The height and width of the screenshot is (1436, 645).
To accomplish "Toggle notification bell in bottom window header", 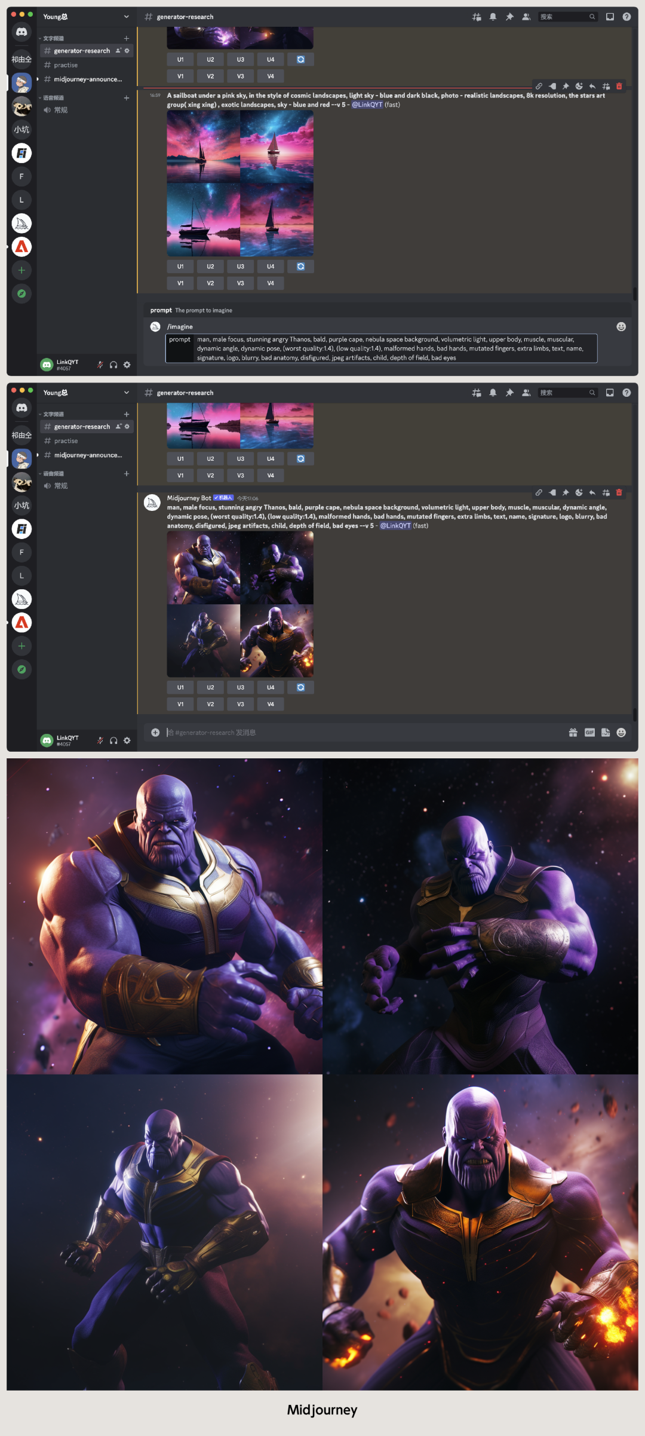I will [493, 393].
